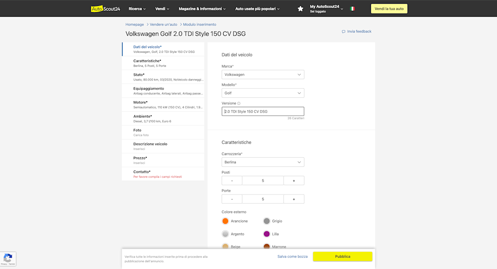Screen dimensions: 497x269
Task: Open the Marca dropdown
Action: tap(263, 75)
